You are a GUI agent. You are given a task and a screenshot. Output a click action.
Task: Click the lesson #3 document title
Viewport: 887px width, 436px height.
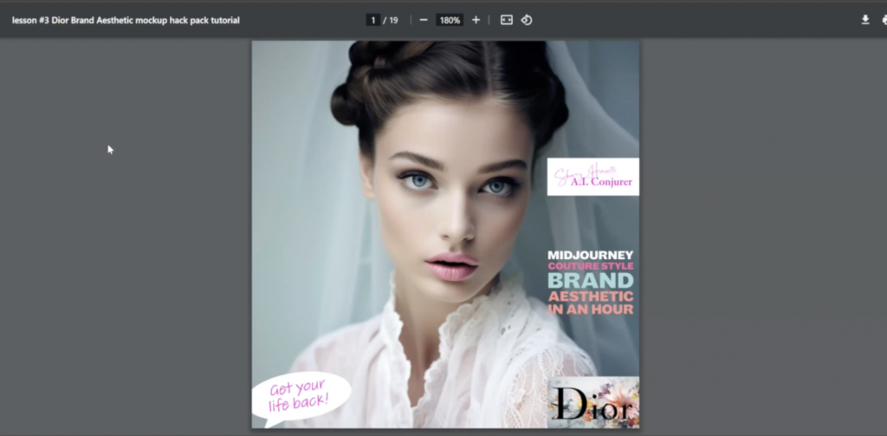point(126,20)
